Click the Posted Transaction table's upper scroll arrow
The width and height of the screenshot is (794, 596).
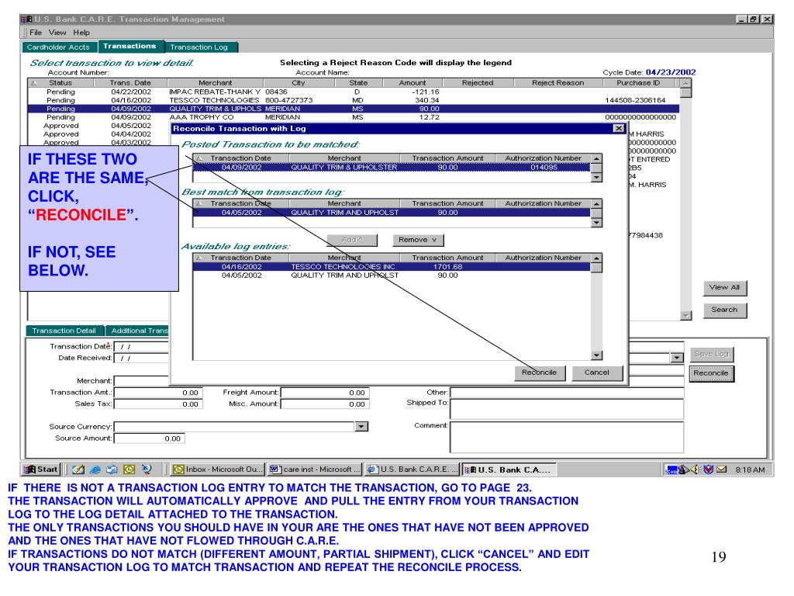pos(596,158)
